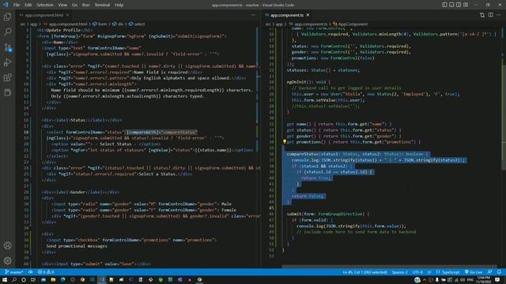Image resolution: width=506 pixels, height=284 pixels.
Task: Open the Search view in activity bar
Action: tap(7, 32)
